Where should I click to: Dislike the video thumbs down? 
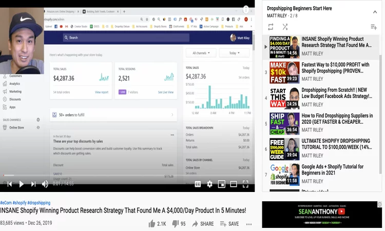pos(179,224)
